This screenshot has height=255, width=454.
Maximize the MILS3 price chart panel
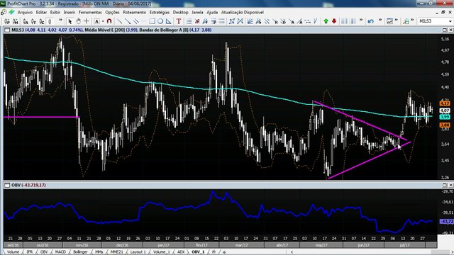coord(445,30)
